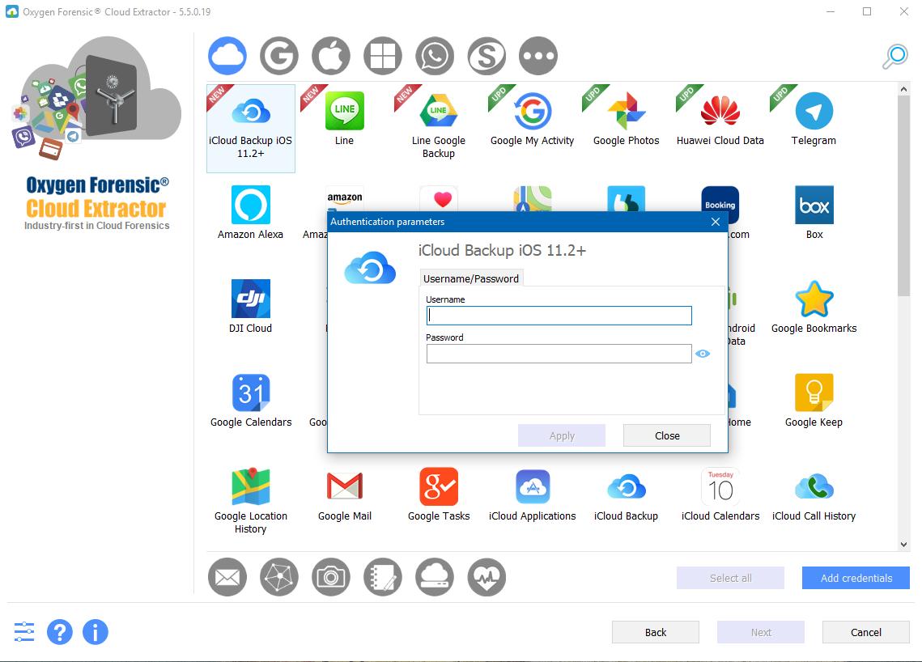Open the Skype-style S category icon
922x662 pixels.
486,56
